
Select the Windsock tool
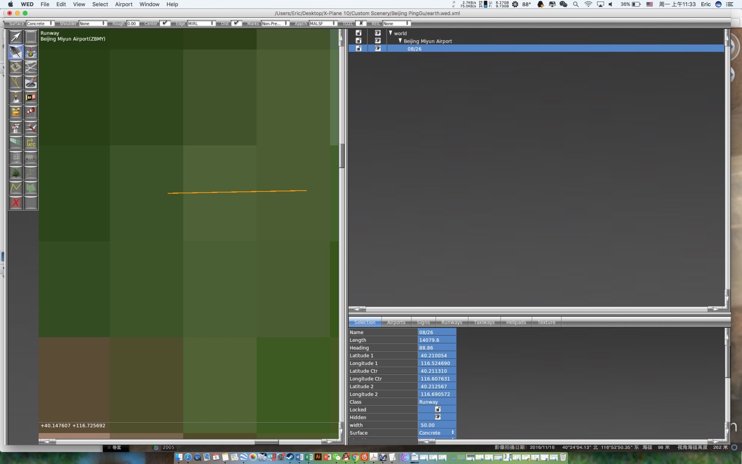[x=31, y=112]
